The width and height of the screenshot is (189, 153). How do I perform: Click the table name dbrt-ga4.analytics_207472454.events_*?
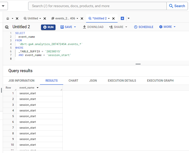(51, 44)
